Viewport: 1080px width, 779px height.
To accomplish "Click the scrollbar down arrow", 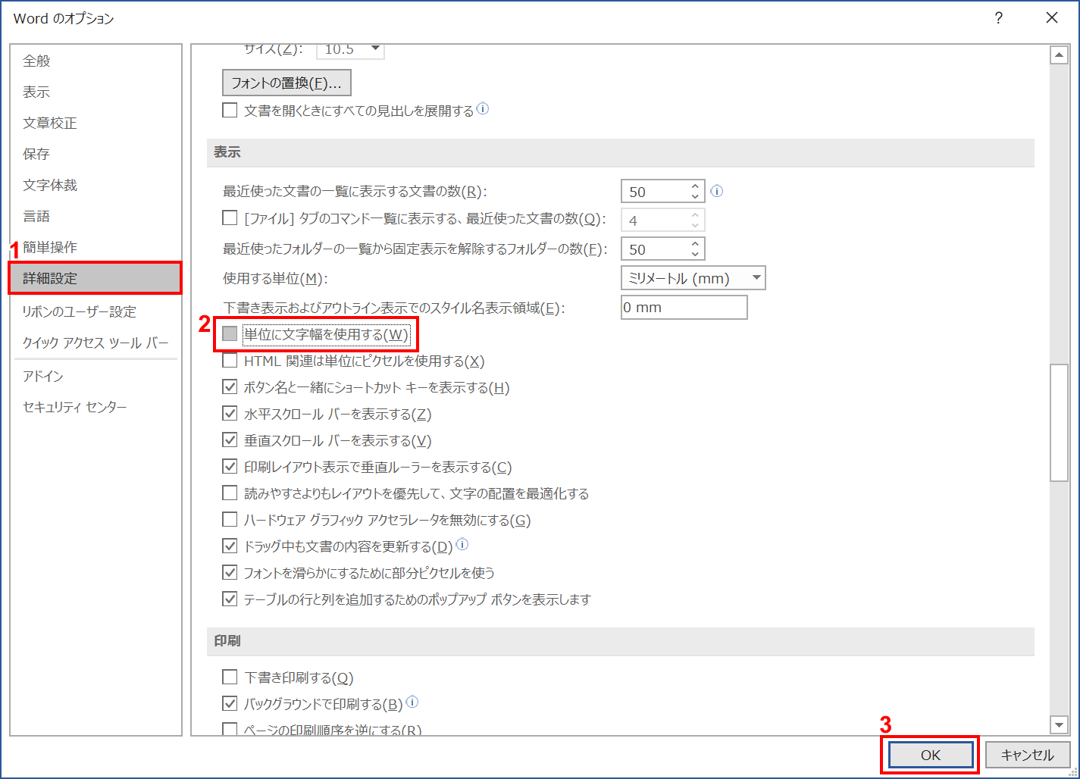I will pyautogui.click(x=1059, y=725).
